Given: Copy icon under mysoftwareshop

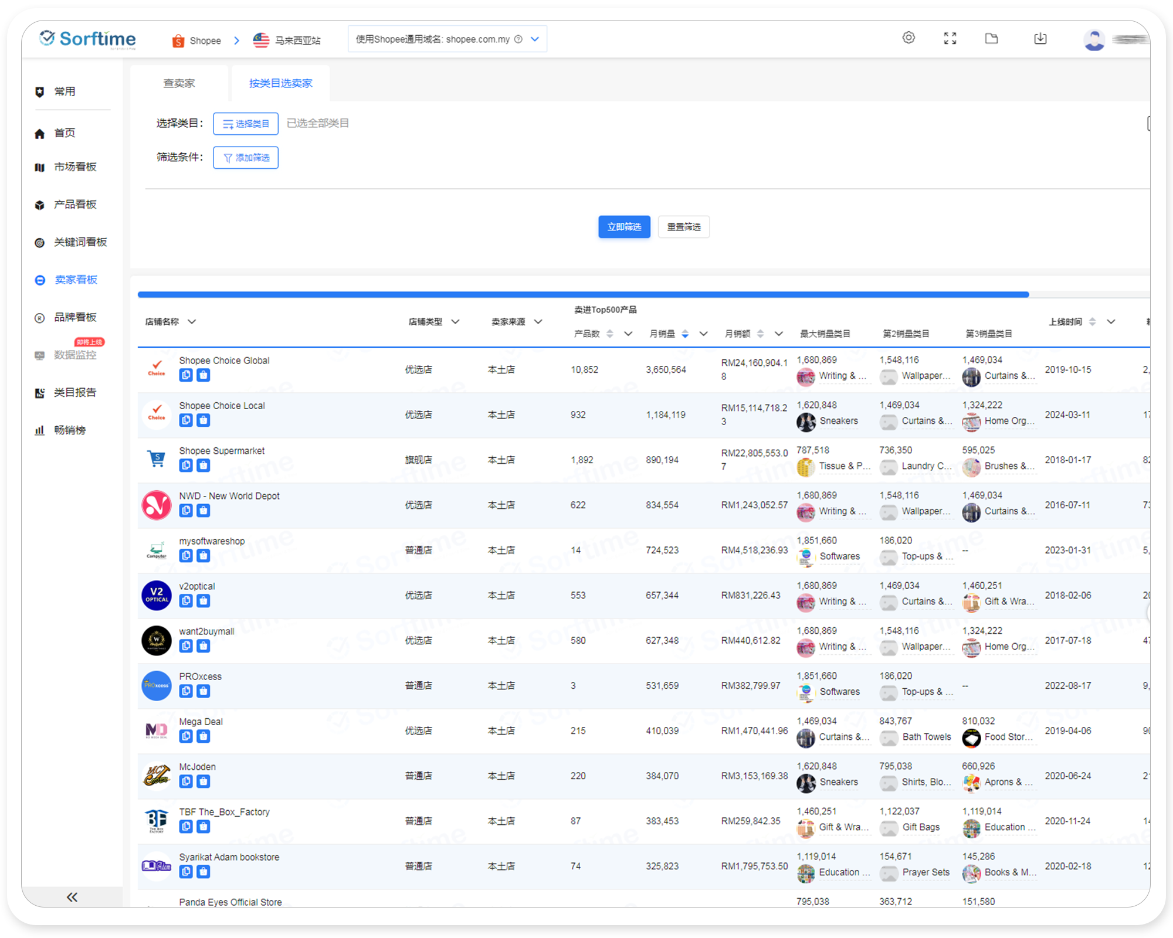Looking at the screenshot, I should click(x=186, y=556).
